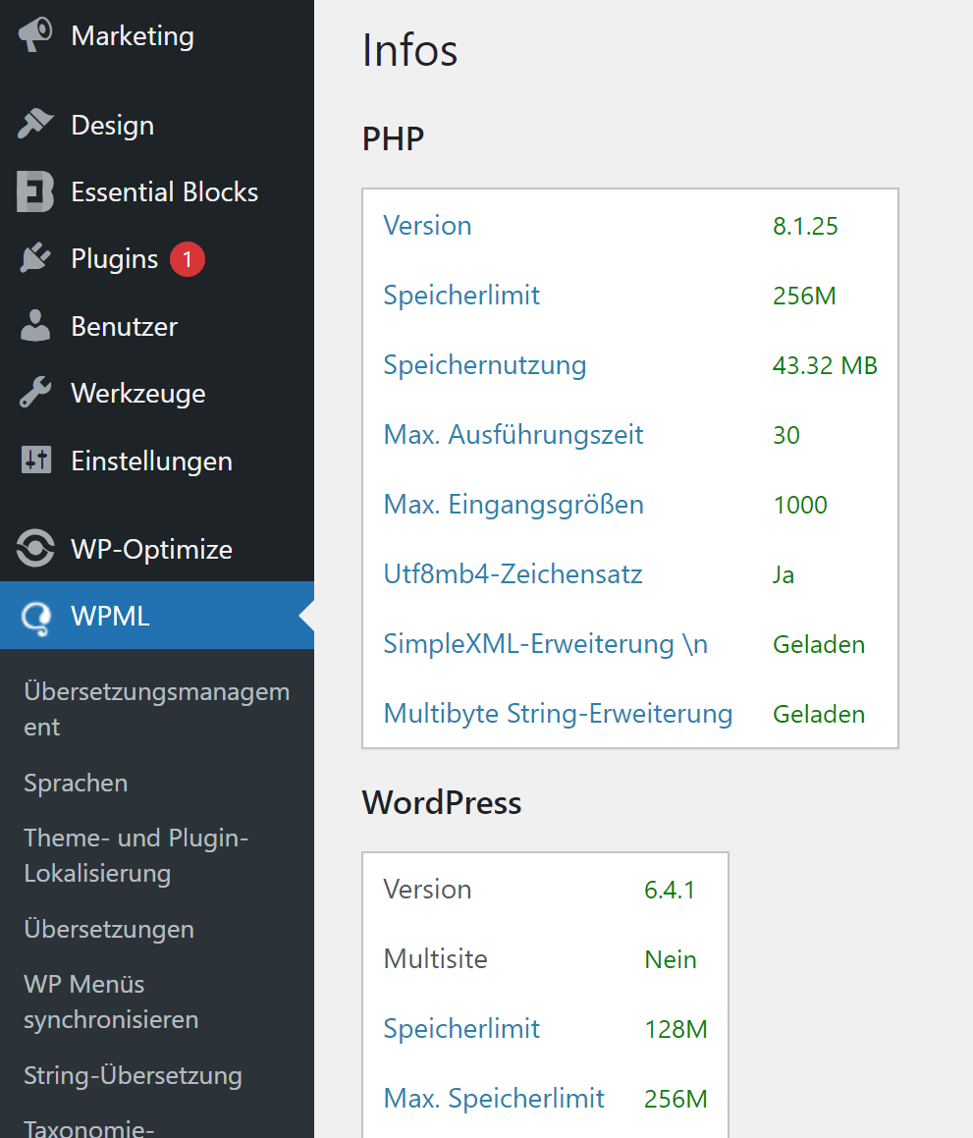Click the PHP Speicherlimit link

[461, 296]
